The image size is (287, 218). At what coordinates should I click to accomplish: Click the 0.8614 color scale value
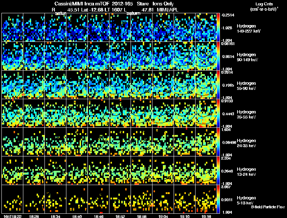(x=228, y=57)
